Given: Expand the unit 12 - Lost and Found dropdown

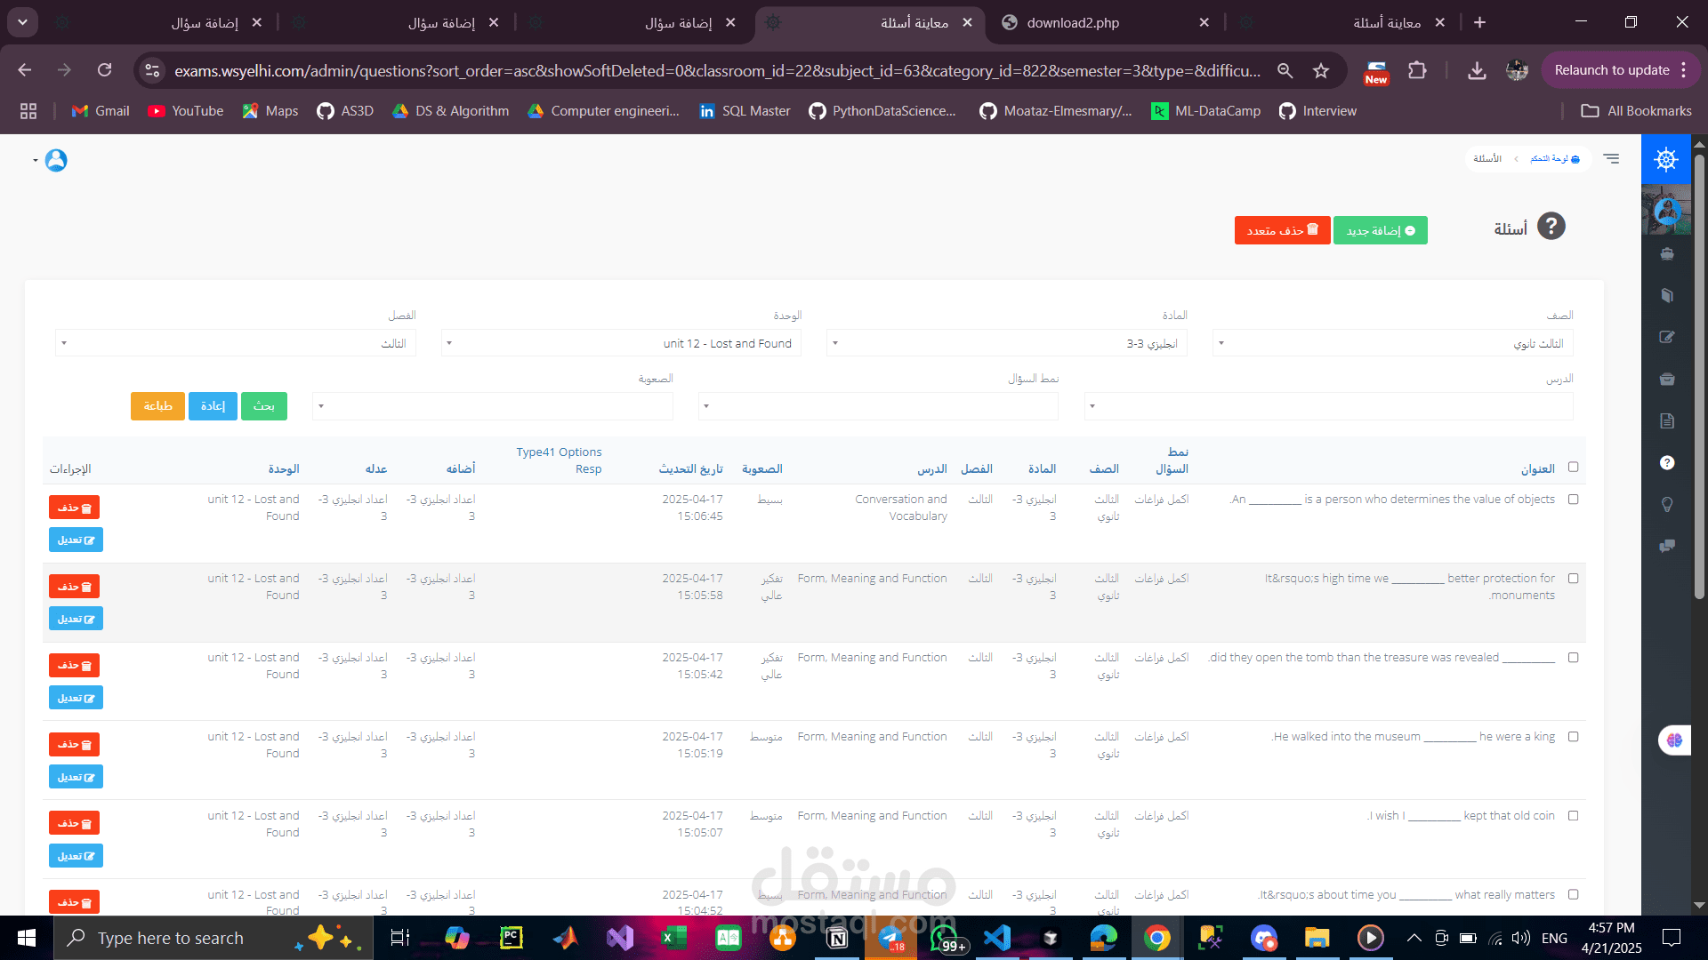Looking at the screenshot, I should (x=621, y=343).
